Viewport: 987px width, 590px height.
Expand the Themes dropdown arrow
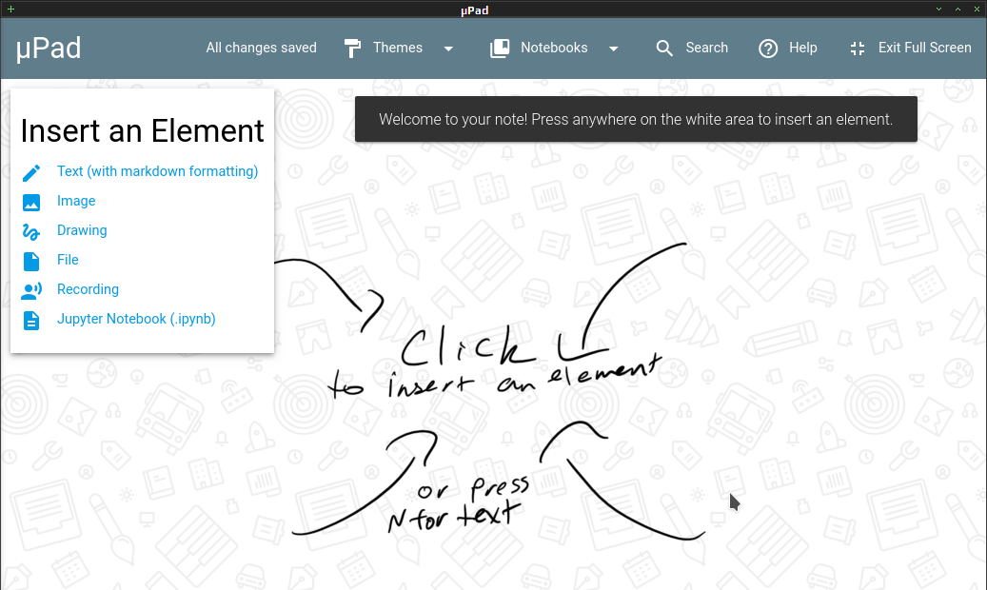coord(448,49)
